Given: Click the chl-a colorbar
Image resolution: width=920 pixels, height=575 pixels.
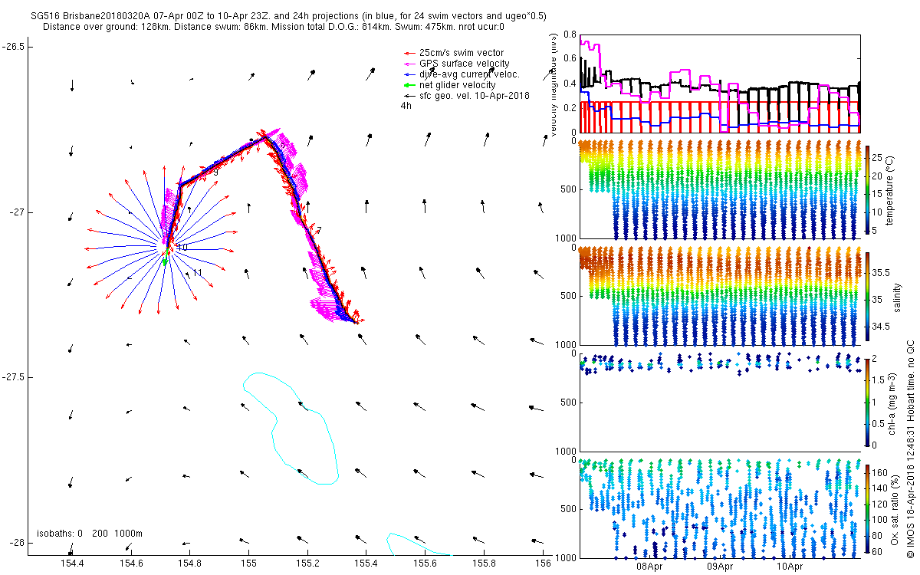Looking at the screenshot, I should (868, 402).
